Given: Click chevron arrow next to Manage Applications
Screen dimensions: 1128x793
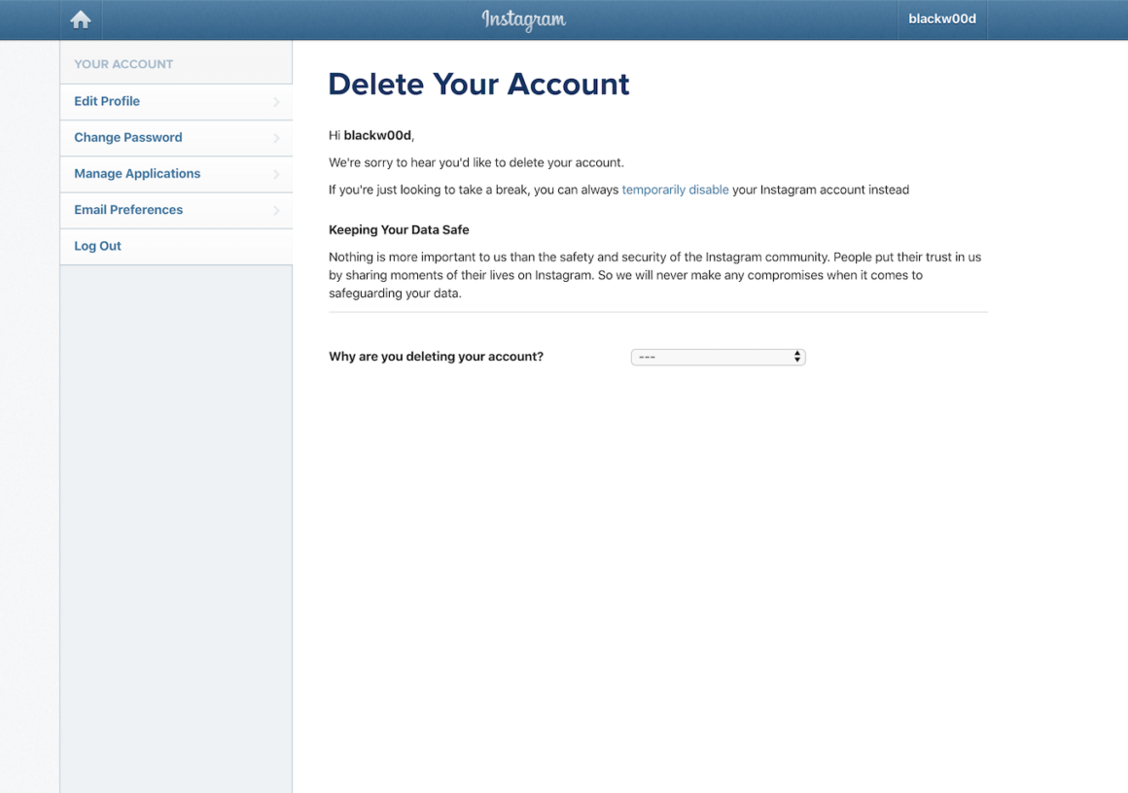Looking at the screenshot, I should coord(276,174).
